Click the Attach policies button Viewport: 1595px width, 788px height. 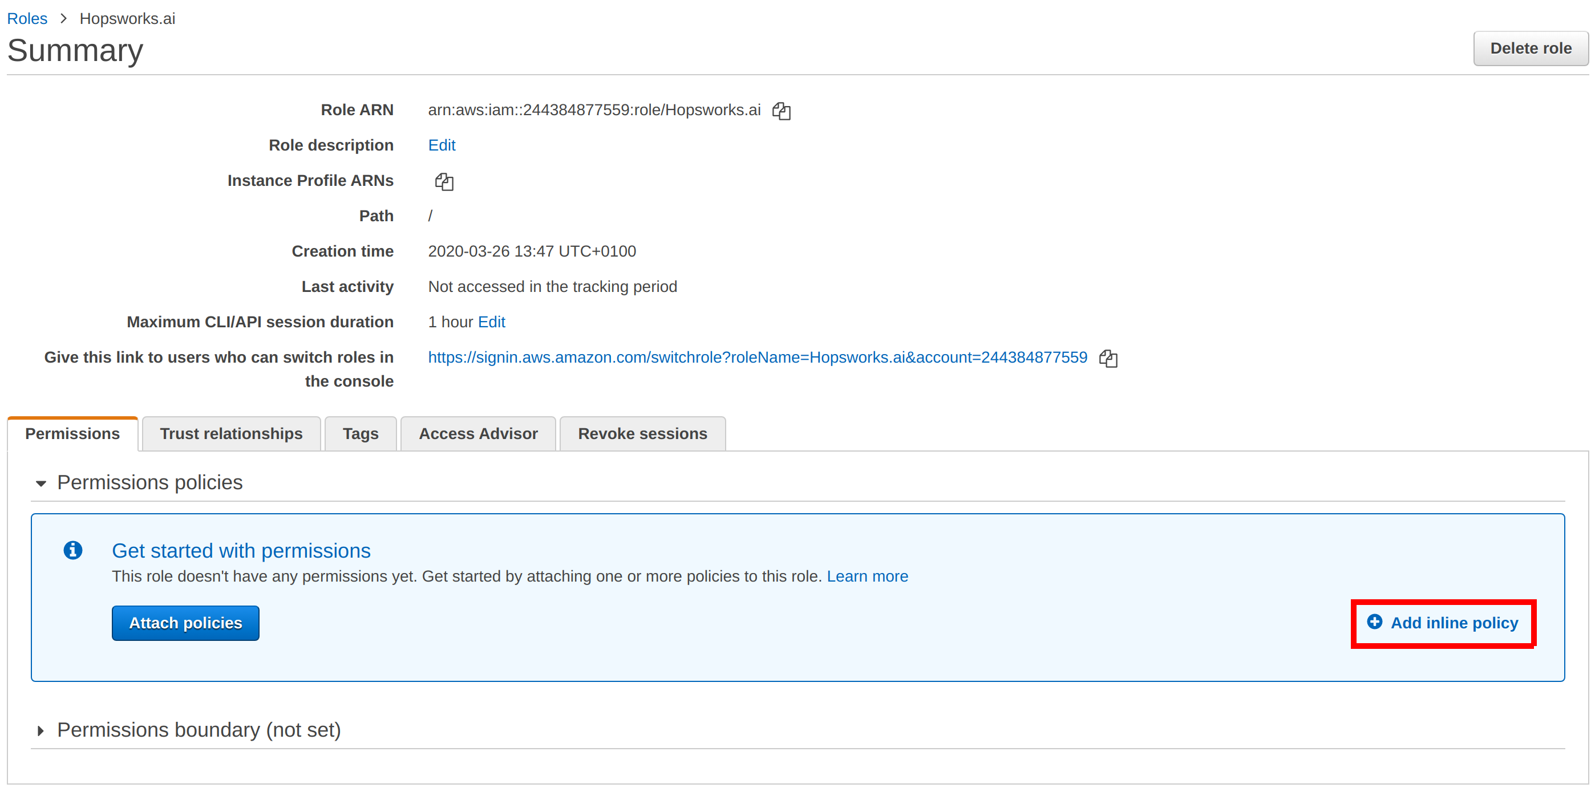(x=185, y=623)
